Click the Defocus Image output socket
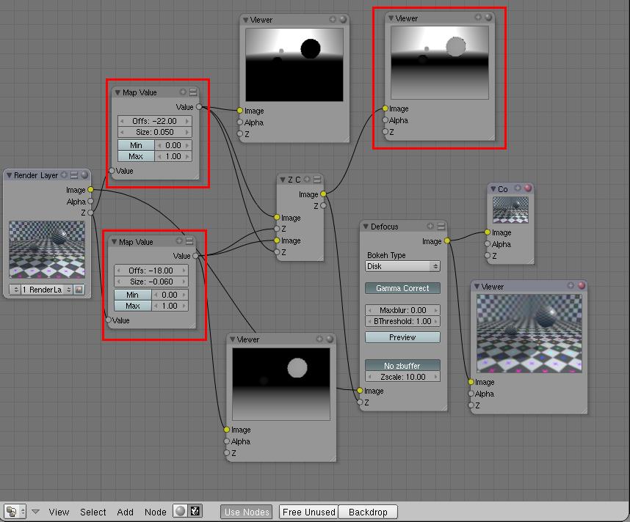 (446, 240)
